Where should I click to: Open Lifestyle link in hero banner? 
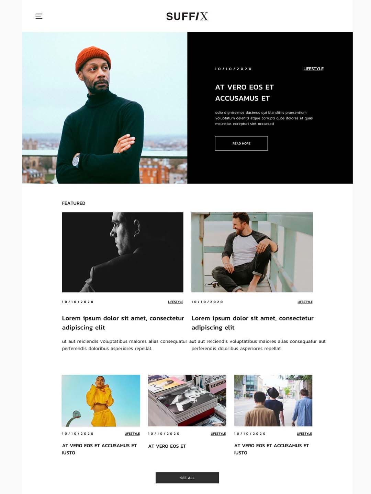coord(313,69)
